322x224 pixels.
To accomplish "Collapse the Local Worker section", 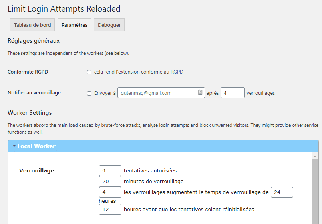I will point(163,146).
